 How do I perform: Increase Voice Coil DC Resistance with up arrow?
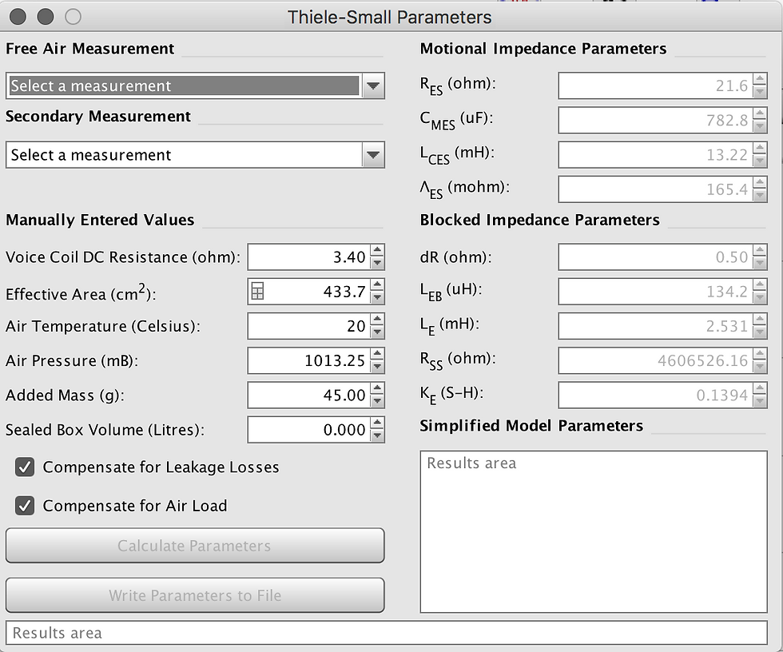click(377, 252)
